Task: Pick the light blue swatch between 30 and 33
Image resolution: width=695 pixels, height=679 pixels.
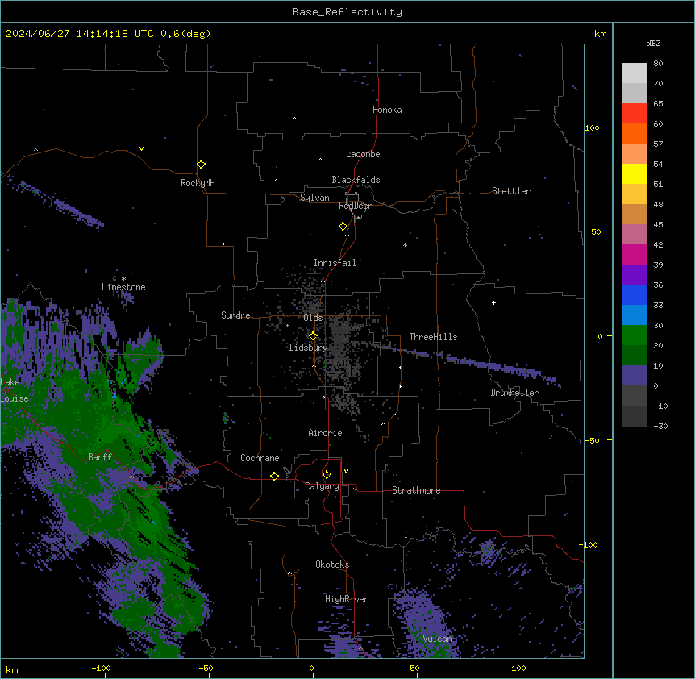Action: (x=634, y=315)
